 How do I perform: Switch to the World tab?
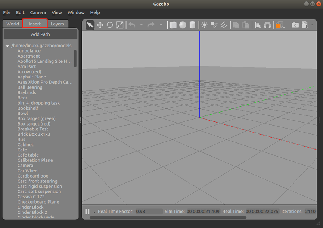click(x=13, y=24)
